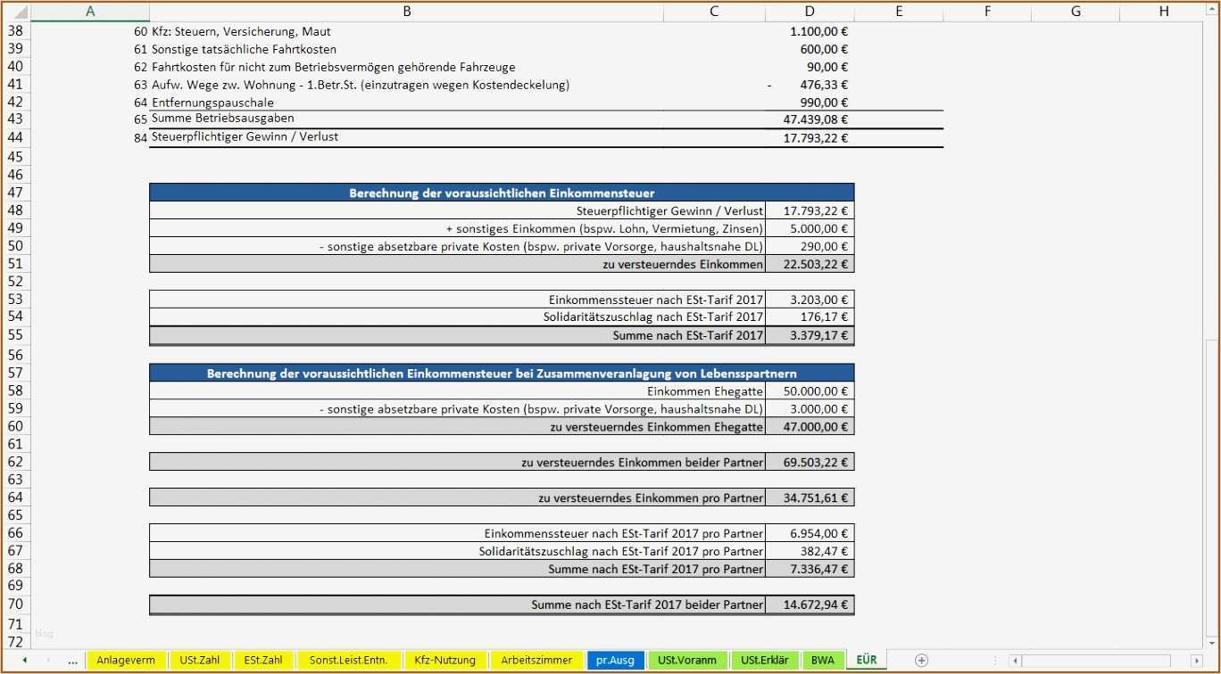The width and height of the screenshot is (1221, 674).
Task: Go to previous sheet tabs with left arrow
Action: coord(24,660)
